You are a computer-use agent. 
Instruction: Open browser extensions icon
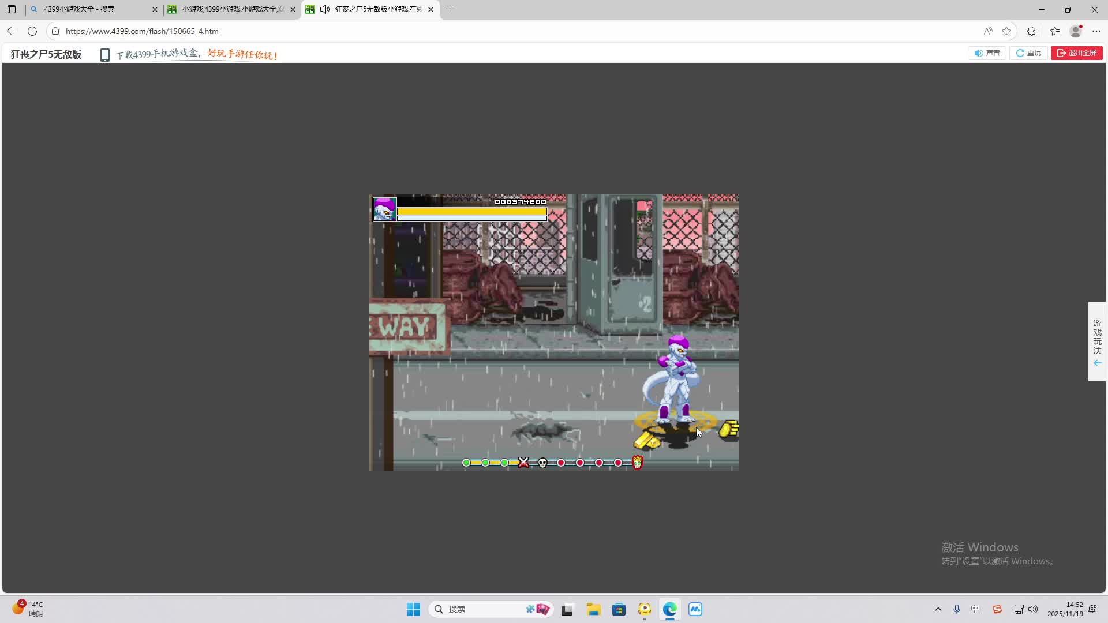click(x=1031, y=31)
